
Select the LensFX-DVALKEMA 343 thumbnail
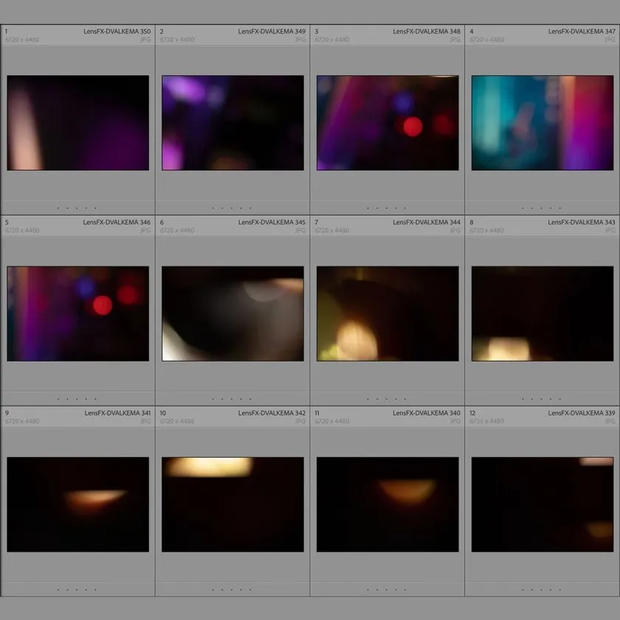(x=542, y=314)
